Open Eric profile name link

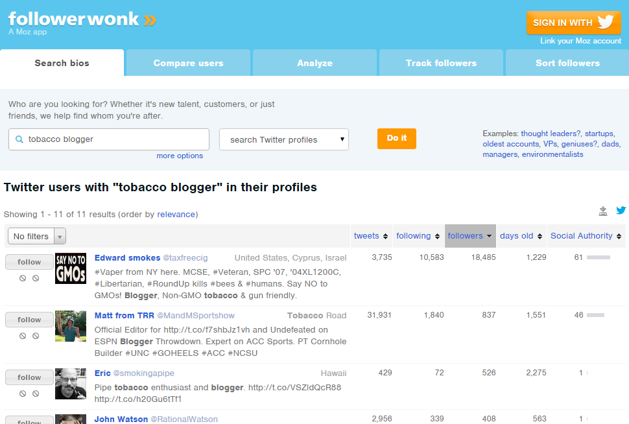coord(102,373)
